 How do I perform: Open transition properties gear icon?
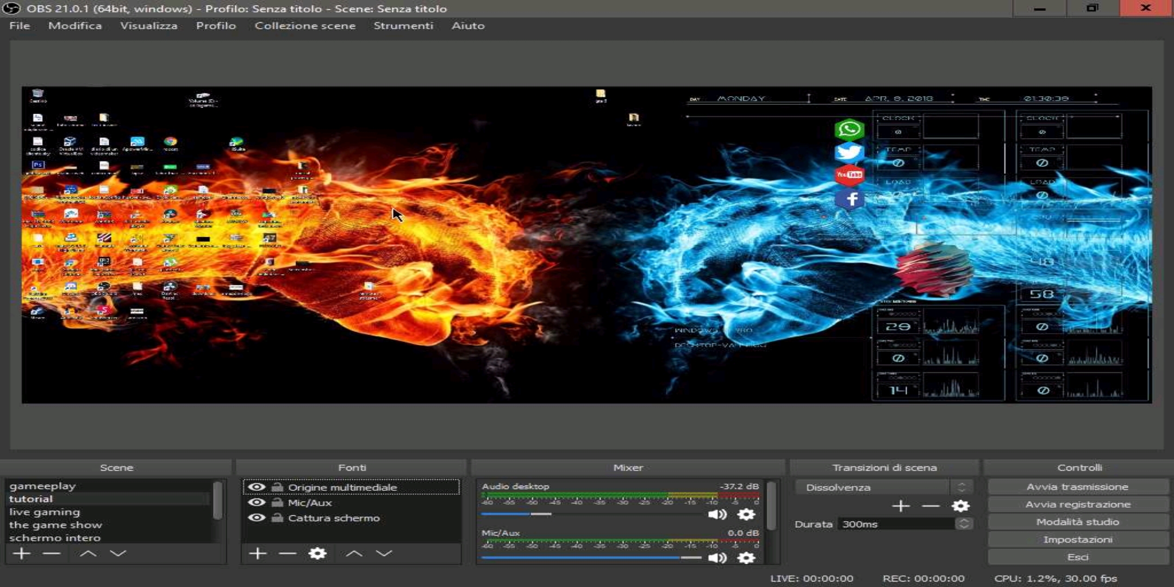click(960, 506)
